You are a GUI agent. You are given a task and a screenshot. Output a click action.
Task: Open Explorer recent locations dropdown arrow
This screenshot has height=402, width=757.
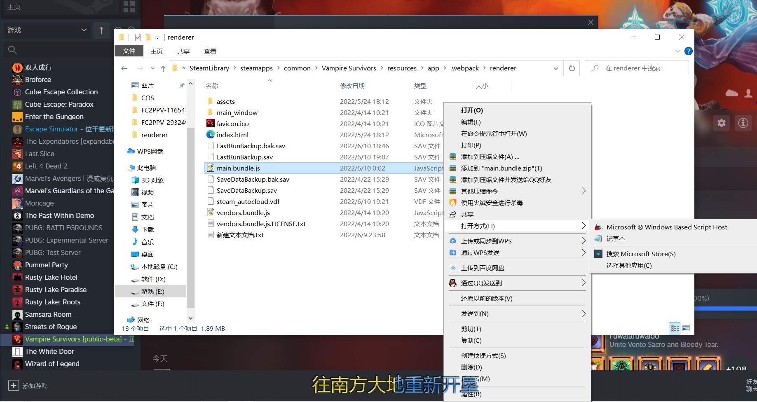[152, 68]
